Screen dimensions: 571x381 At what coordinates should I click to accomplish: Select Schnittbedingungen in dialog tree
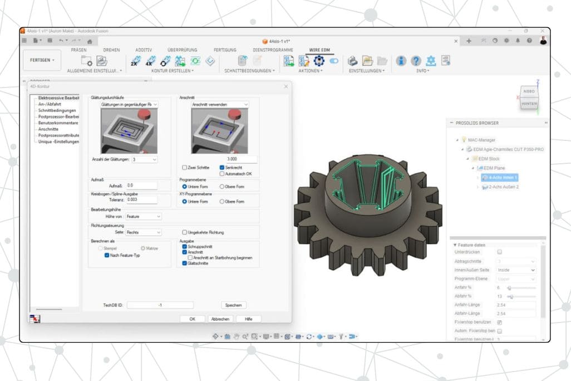pos(57,110)
